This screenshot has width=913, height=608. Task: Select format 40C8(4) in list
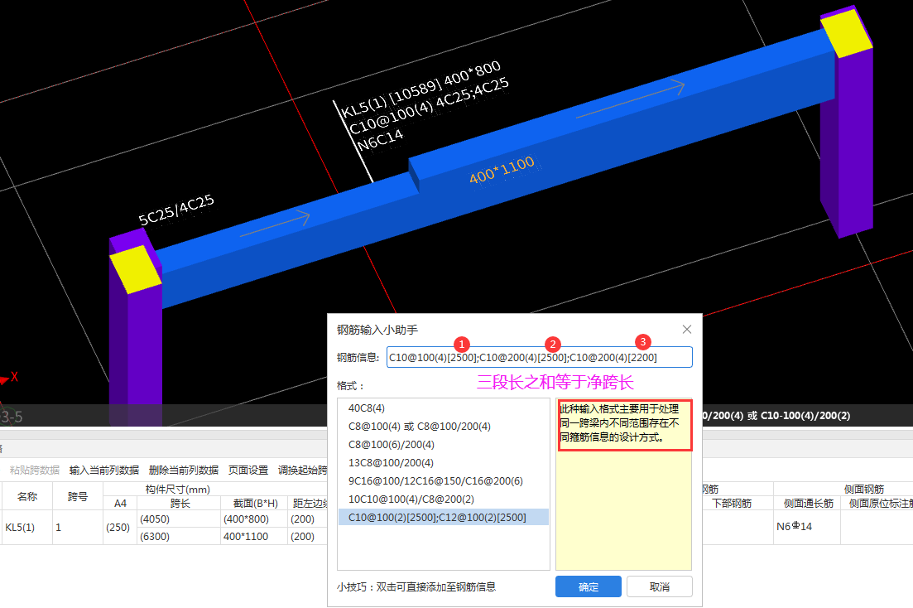pyautogui.click(x=443, y=408)
